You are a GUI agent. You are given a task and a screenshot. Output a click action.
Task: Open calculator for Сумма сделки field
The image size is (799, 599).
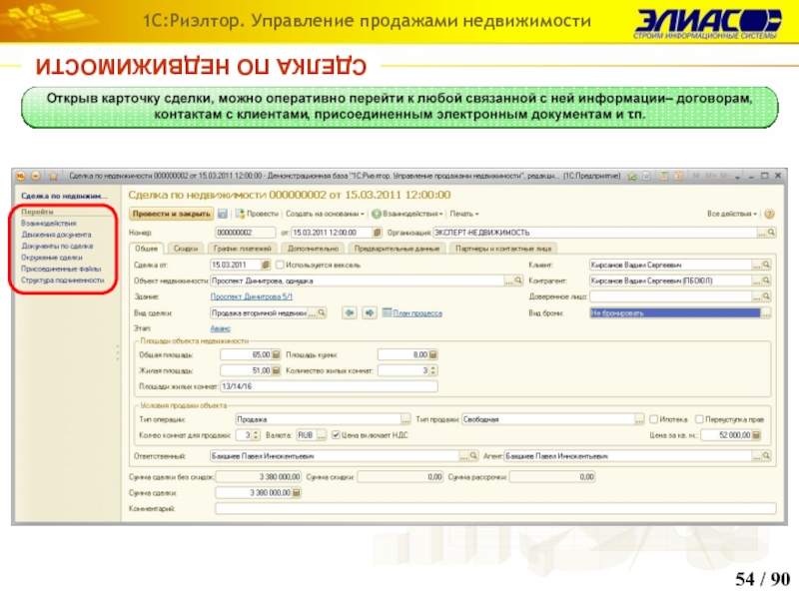tap(296, 492)
